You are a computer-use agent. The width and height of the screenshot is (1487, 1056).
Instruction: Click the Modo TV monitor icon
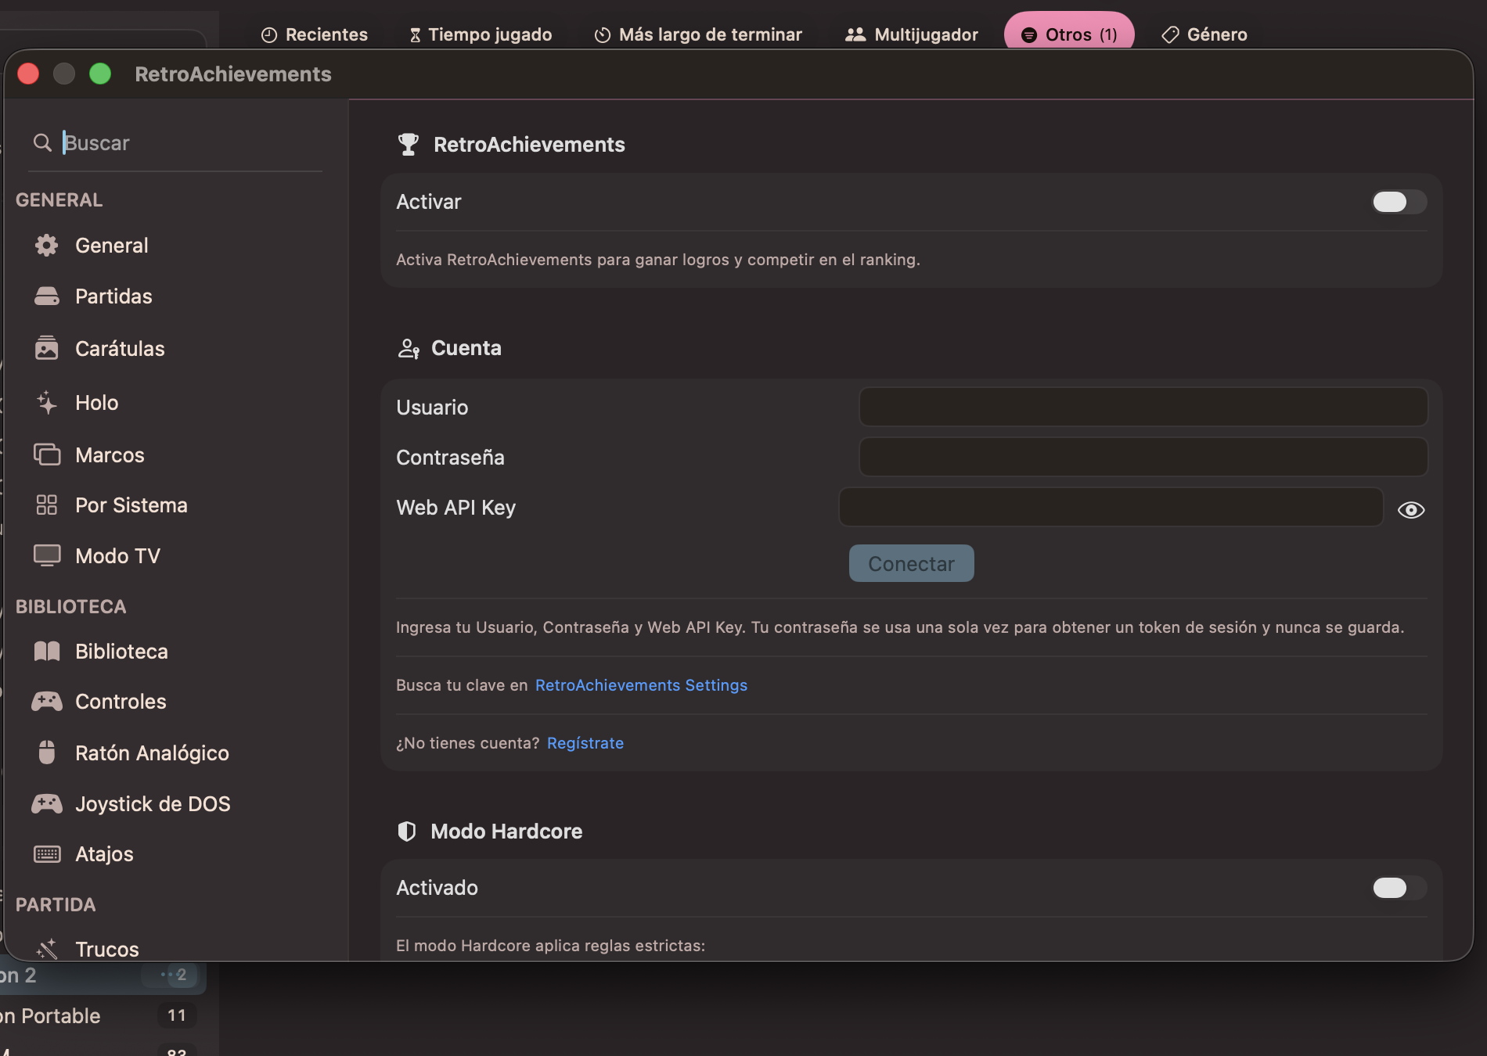(47, 555)
